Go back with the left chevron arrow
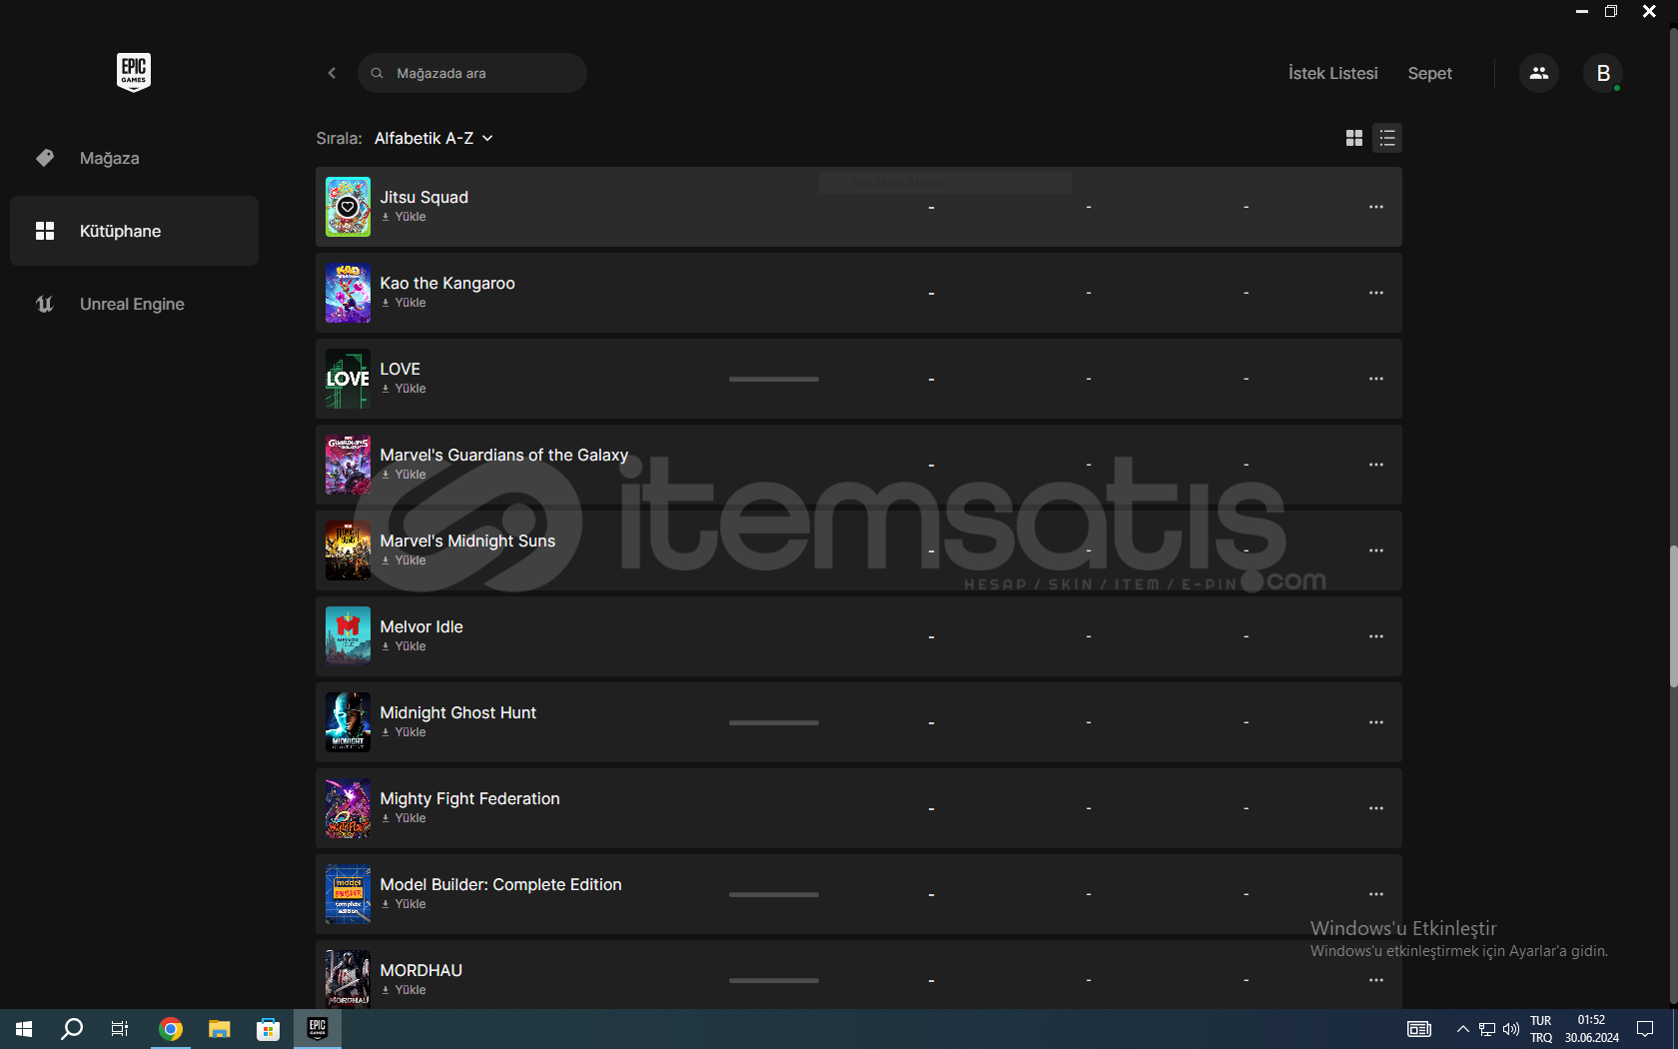This screenshot has width=1678, height=1049. [x=332, y=73]
